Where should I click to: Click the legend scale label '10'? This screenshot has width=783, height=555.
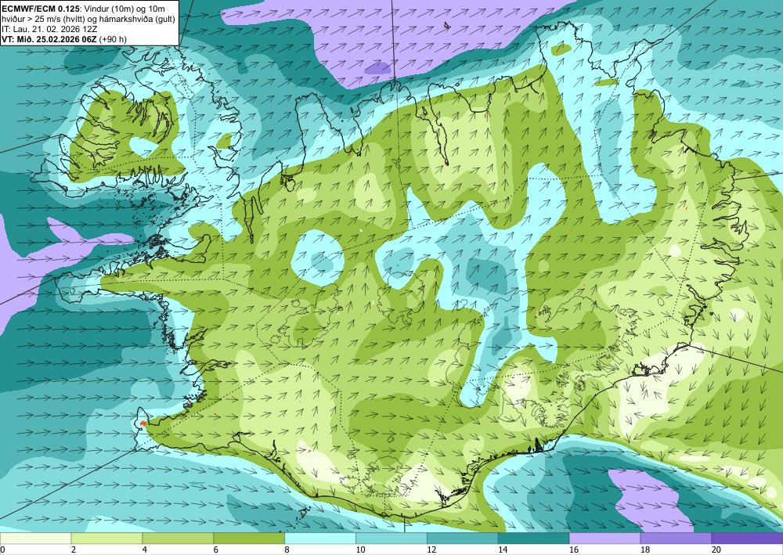[x=360, y=550]
